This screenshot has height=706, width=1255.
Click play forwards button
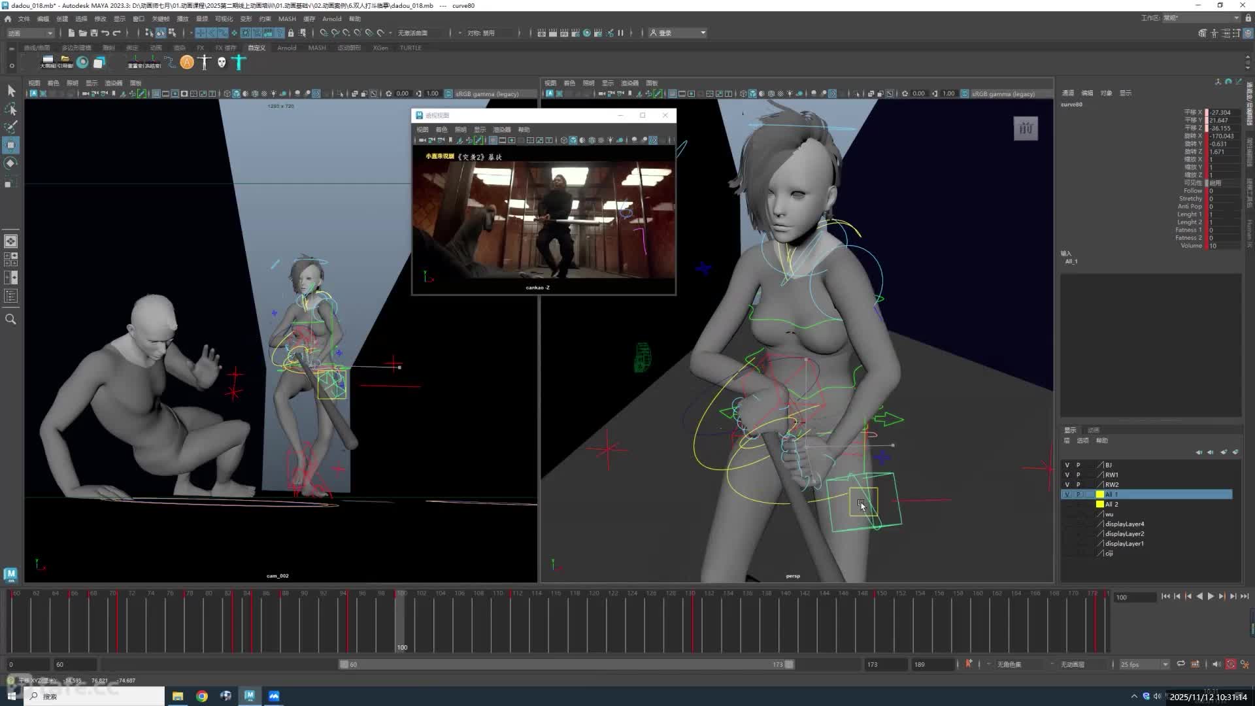coord(1211,596)
